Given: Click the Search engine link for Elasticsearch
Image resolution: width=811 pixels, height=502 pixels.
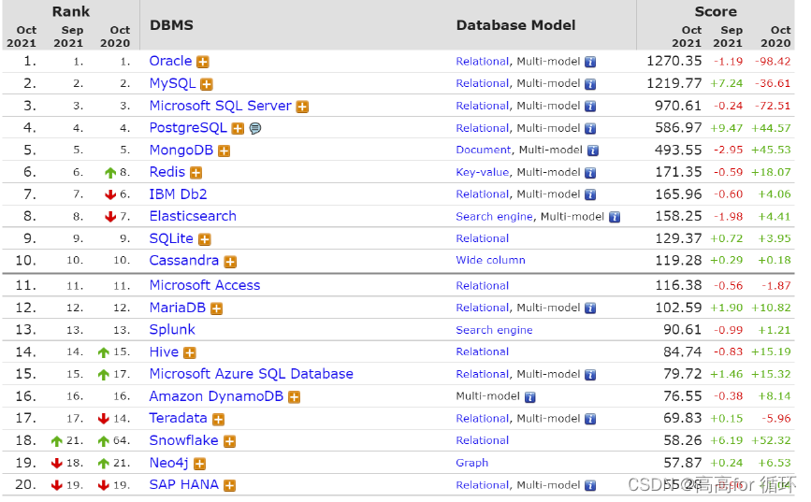Looking at the screenshot, I should click(x=494, y=217).
